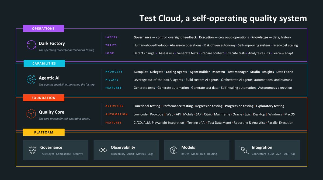
Task: Click 'Self-improving system' trait text
Action: [254, 45]
